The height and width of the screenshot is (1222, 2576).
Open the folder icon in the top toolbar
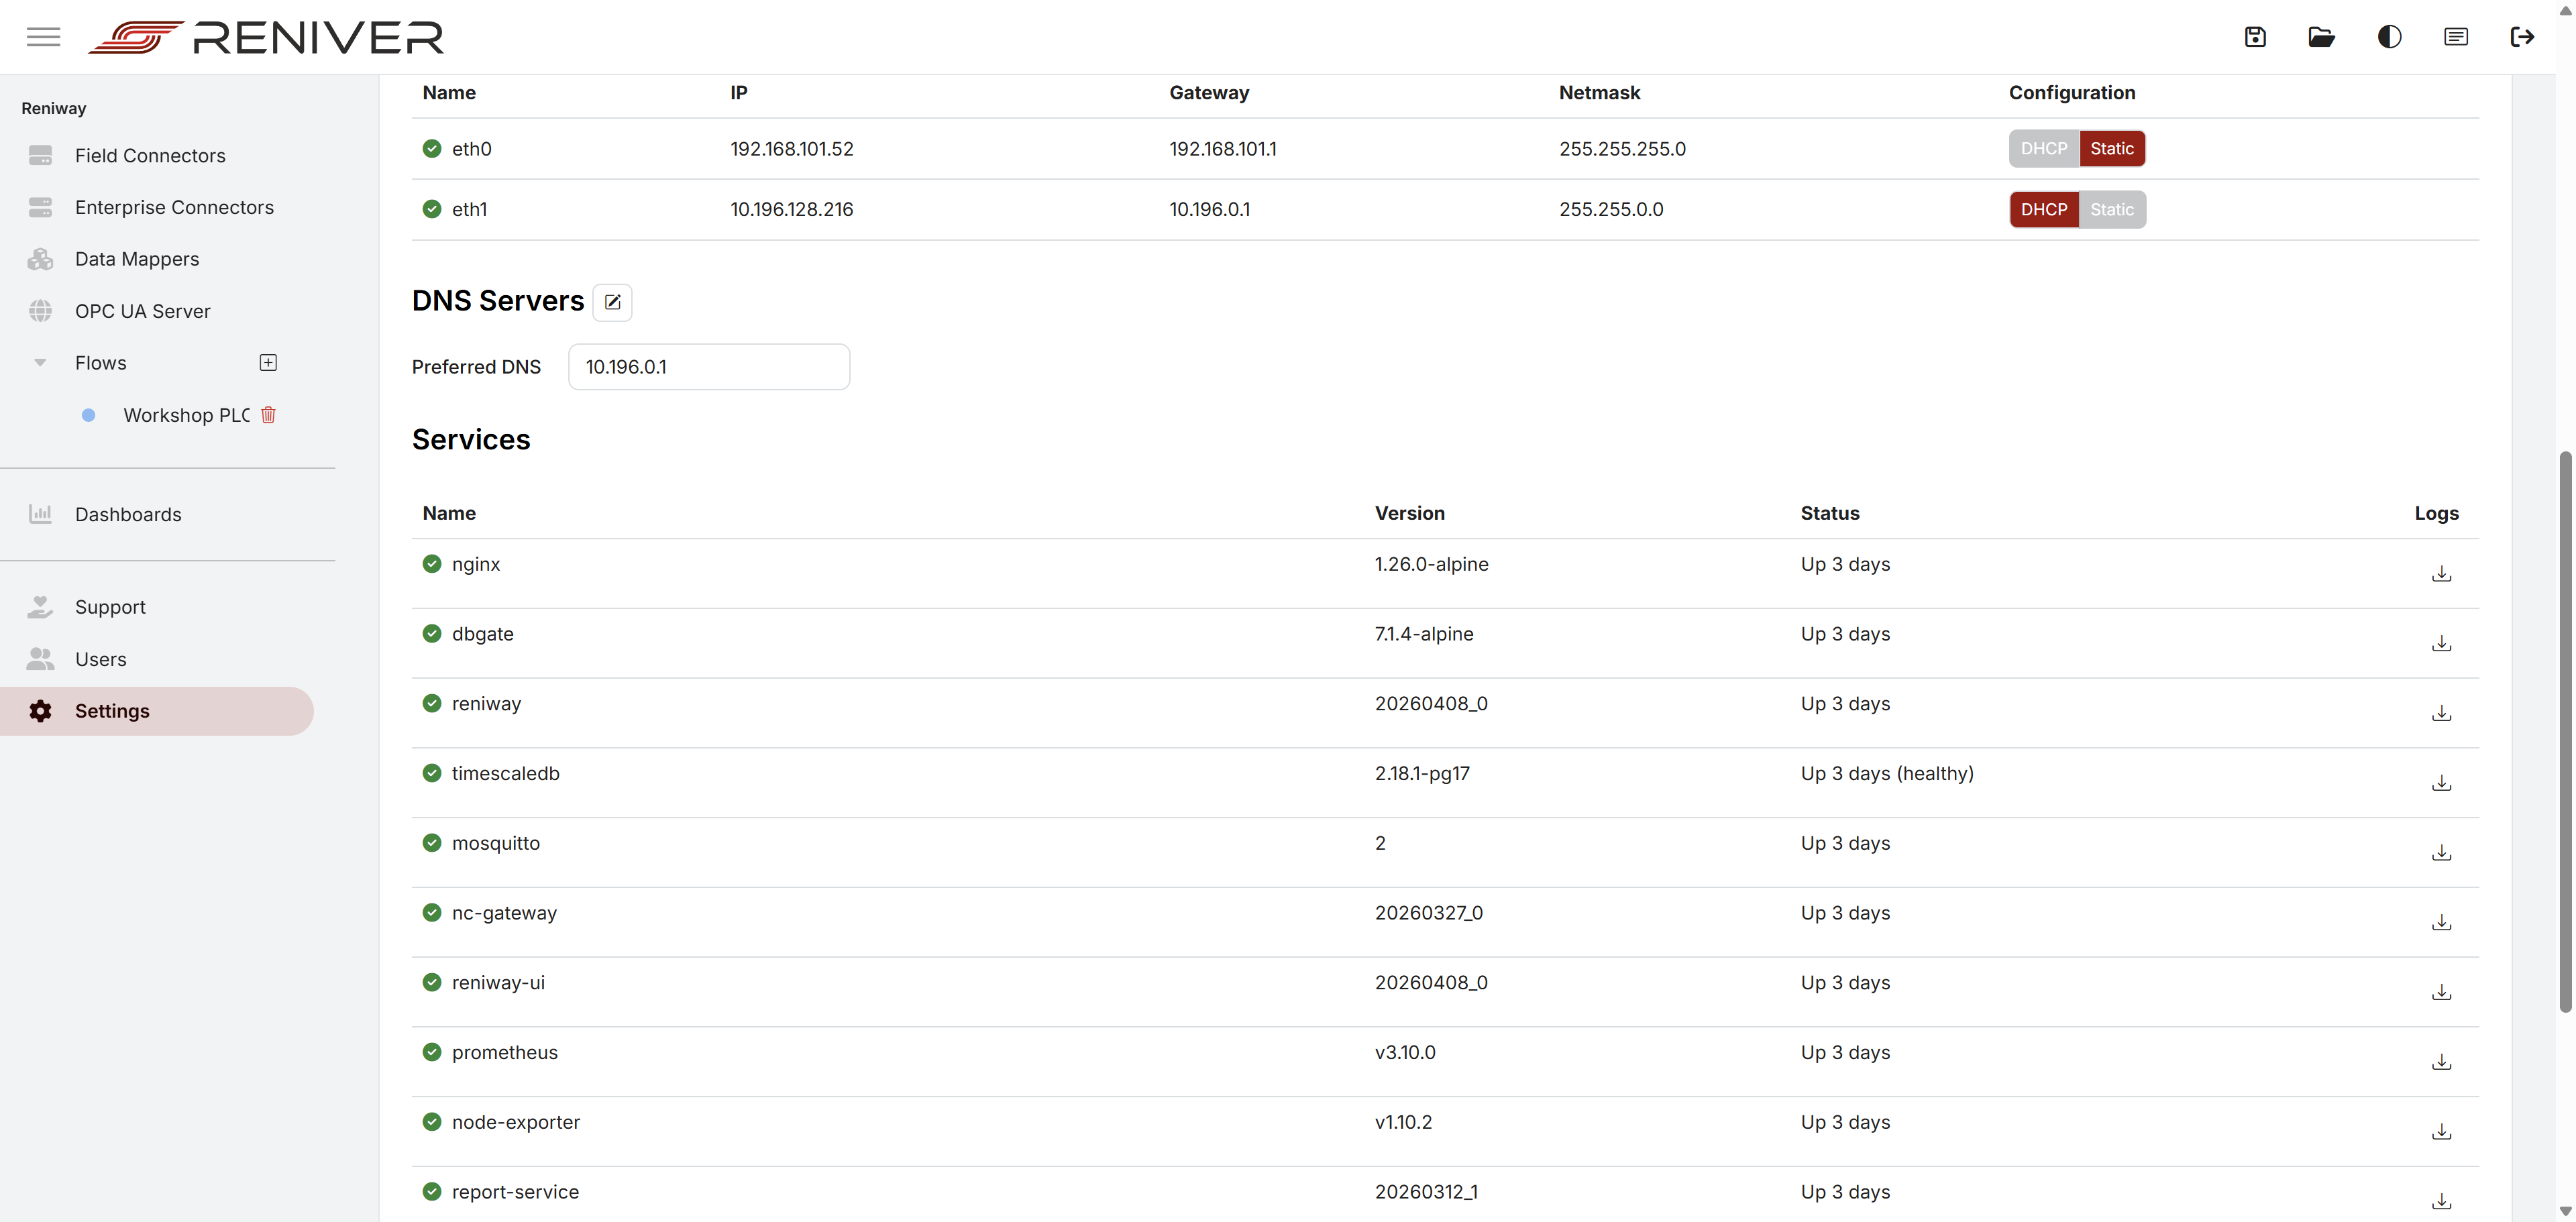click(x=2322, y=36)
